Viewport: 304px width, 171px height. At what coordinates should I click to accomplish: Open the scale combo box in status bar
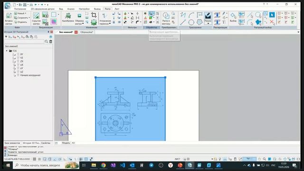coord(249,159)
